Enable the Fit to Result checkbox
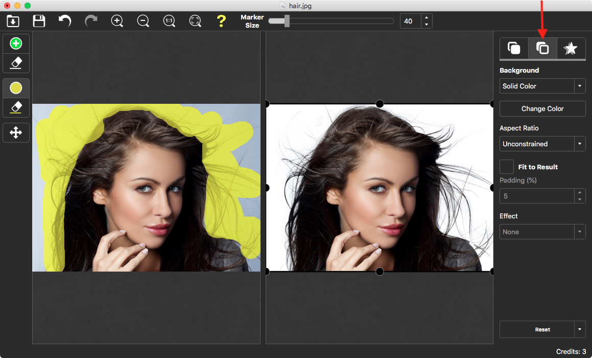Image resolution: width=592 pixels, height=358 pixels. tap(506, 166)
